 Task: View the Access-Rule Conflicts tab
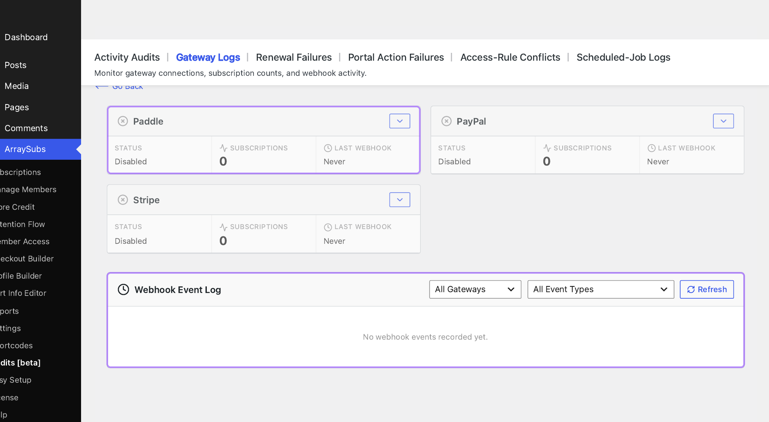click(x=510, y=57)
